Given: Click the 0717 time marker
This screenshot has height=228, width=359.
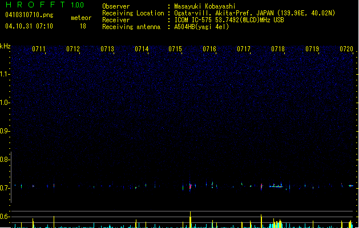Looking at the screenshot, I should (x=244, y=49).
